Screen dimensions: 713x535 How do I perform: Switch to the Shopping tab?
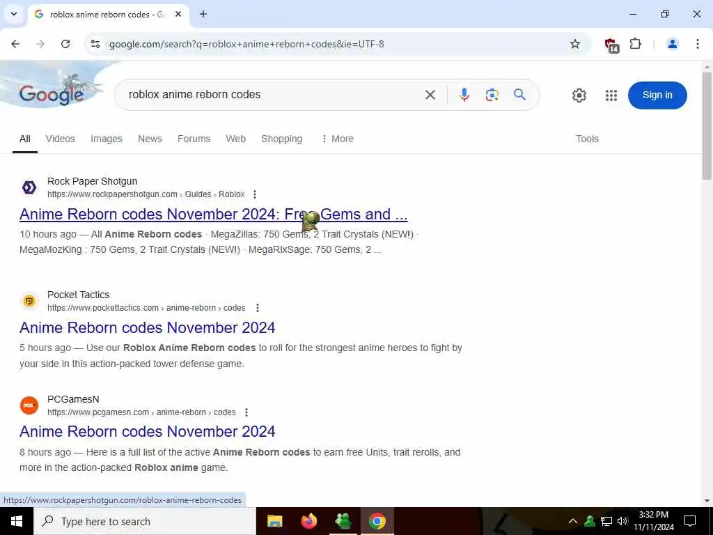pos(281,139)
